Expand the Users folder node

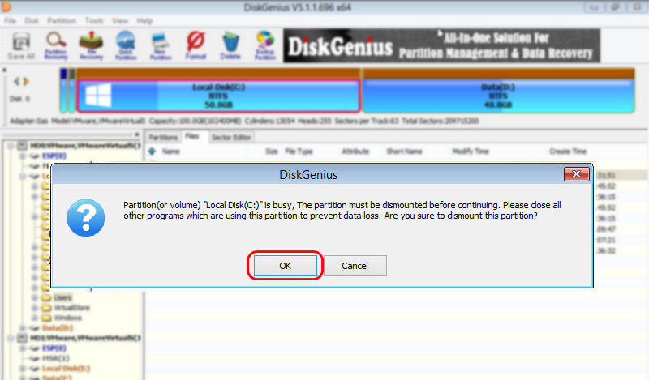(x=35, y=297)
